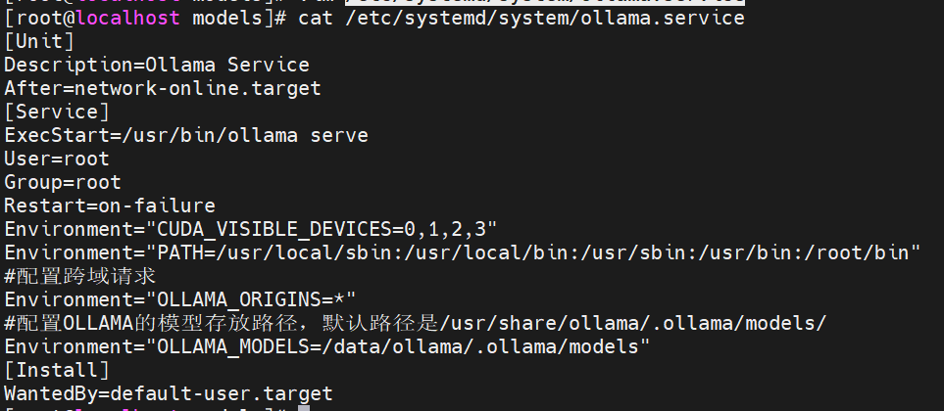The width and height of the screenshot is (944, 411).
Task: Click the #配置跨域请求 comment line
Action: (x=80, y=276)
